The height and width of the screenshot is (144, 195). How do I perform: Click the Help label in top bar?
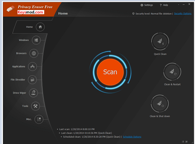pos(165,5)
